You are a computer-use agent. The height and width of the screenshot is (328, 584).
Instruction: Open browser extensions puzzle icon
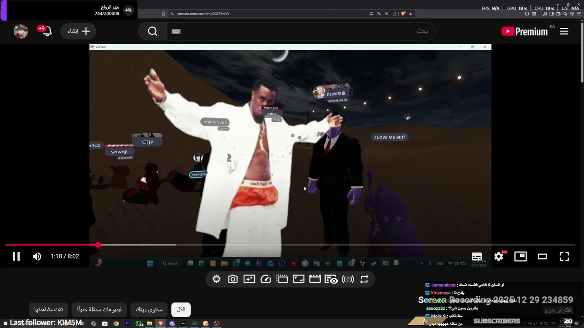pos(527,14)
